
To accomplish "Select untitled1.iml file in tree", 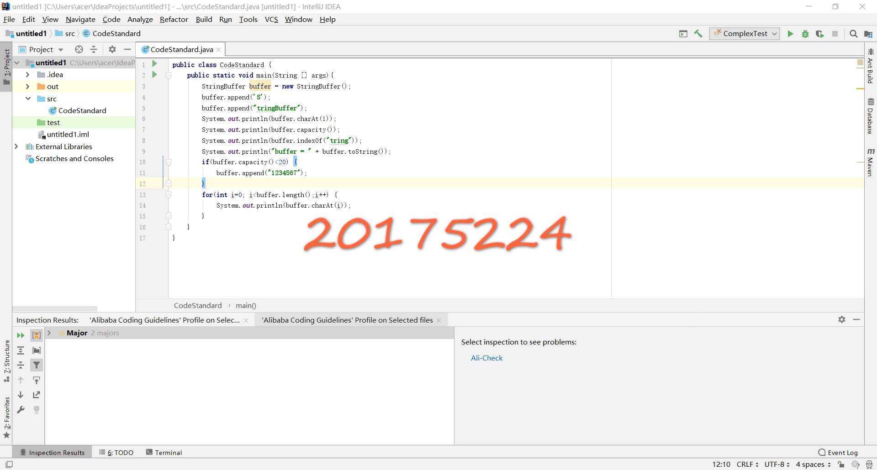I will pos(64,134).
